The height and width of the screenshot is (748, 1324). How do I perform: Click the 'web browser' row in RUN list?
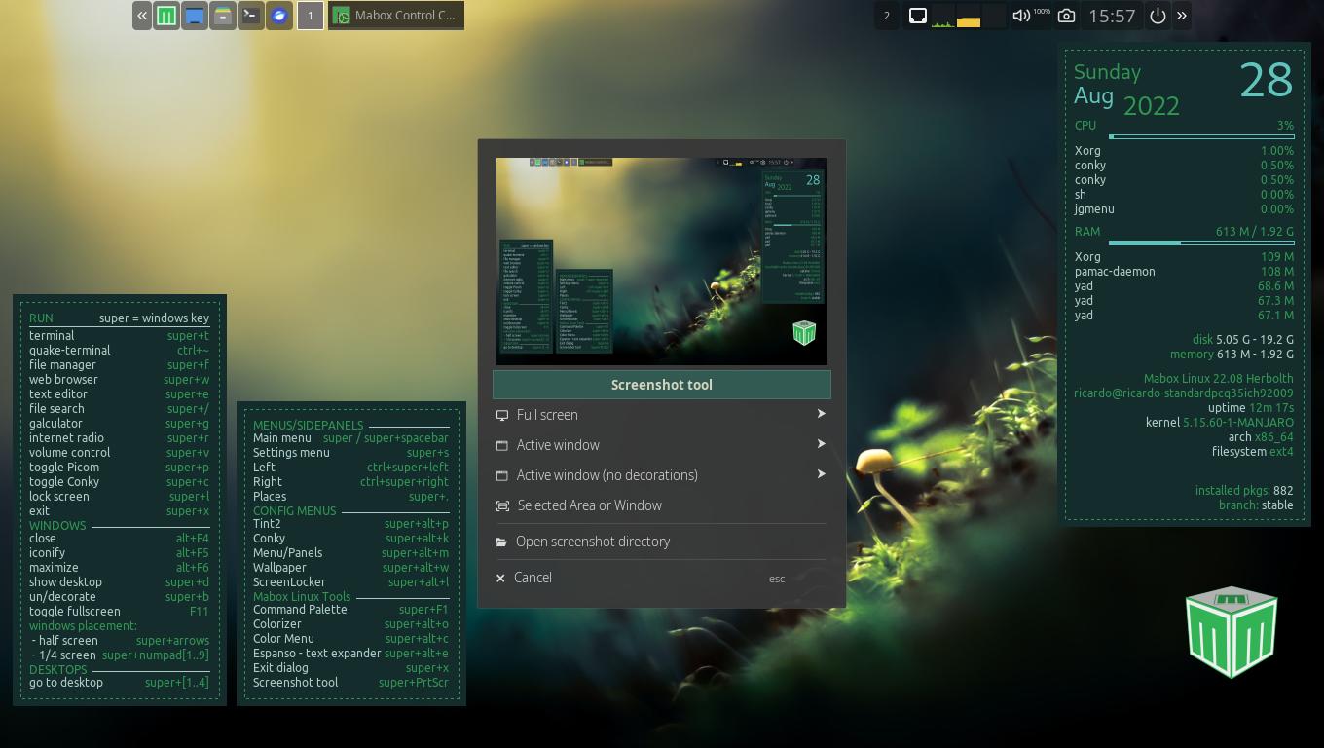tap(119, 379)
